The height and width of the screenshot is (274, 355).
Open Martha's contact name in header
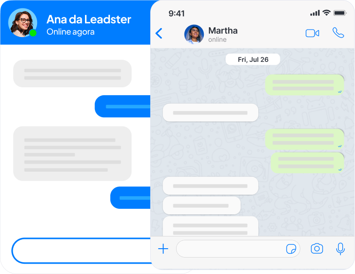[223, 30]
